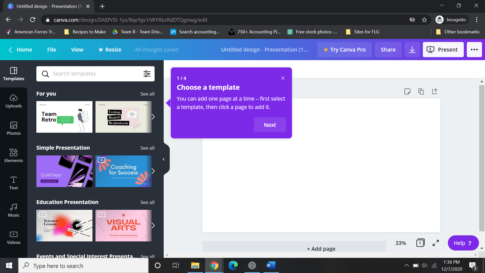Open template search filter options

(147, 74)
